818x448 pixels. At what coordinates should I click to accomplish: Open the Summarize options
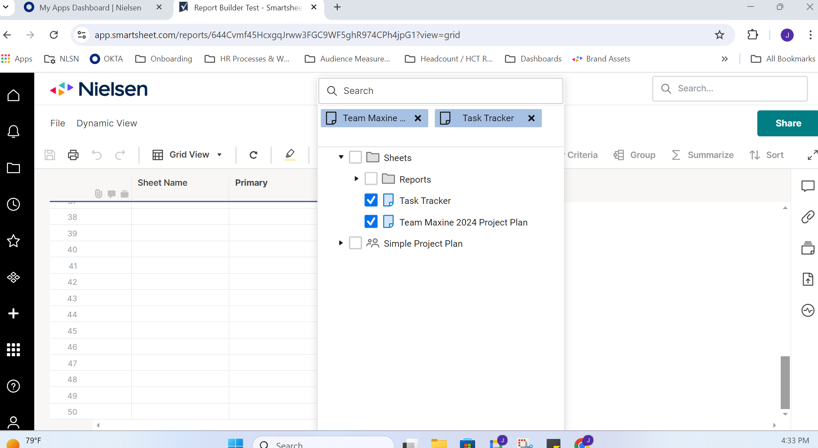[703, 155]
